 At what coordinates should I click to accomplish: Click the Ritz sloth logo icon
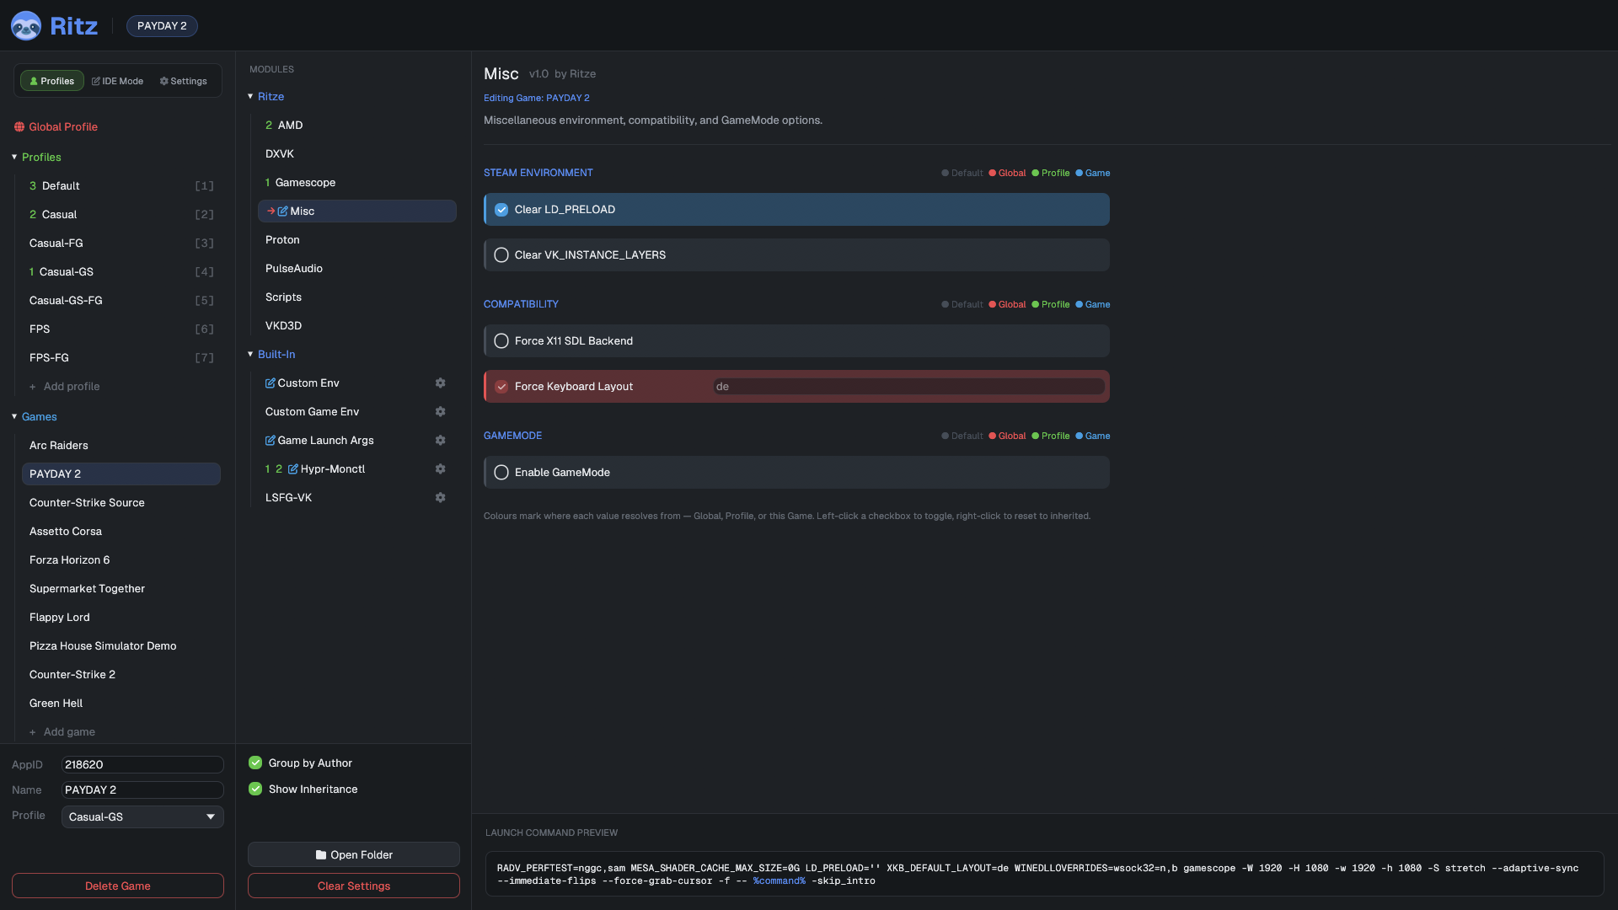coord(26,25)
